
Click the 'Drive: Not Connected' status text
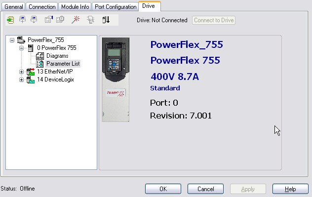click(x=162, y=20)
